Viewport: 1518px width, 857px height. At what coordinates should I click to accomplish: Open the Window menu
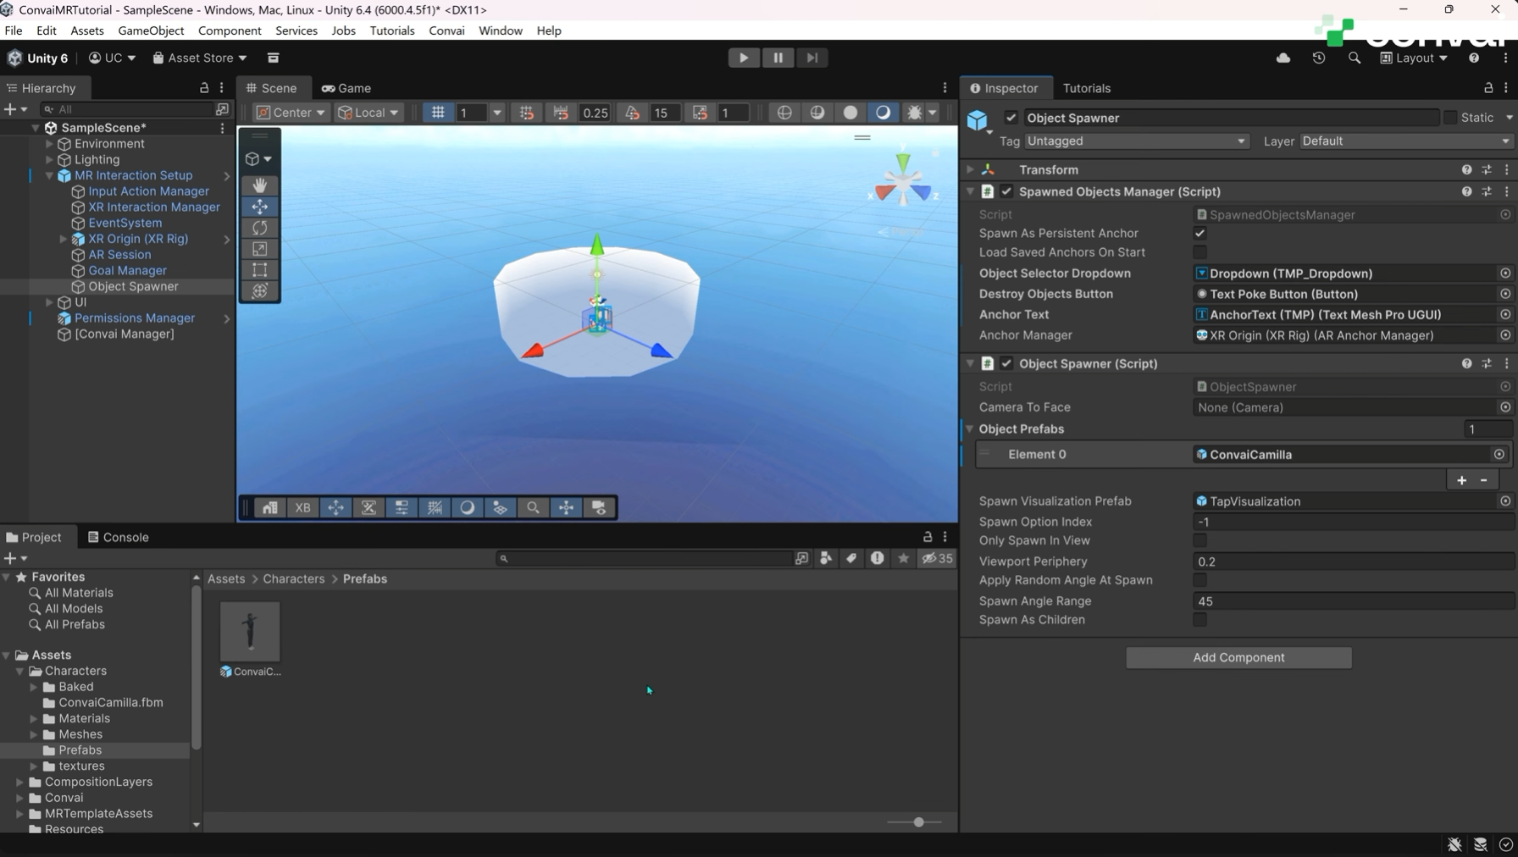click(x=500, y=30)
